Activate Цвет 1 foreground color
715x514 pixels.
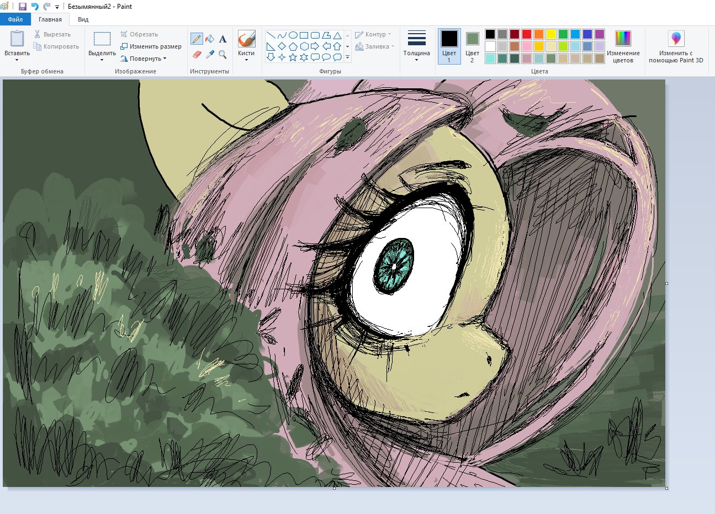[x=449, y=46]
